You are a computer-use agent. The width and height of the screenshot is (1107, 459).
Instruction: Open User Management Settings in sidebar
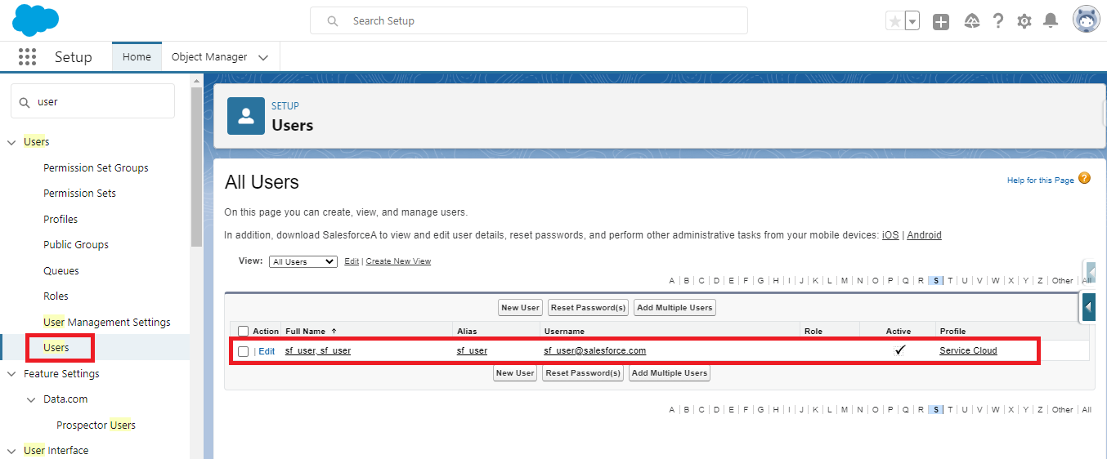[x=107, y=322]
